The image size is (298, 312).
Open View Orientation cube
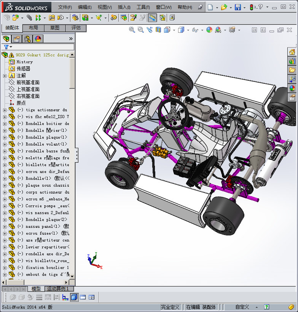(167, 30)
